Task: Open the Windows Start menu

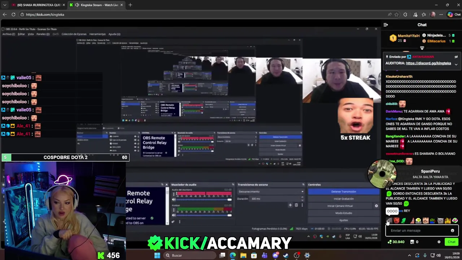Action: (x=157, y=255)
